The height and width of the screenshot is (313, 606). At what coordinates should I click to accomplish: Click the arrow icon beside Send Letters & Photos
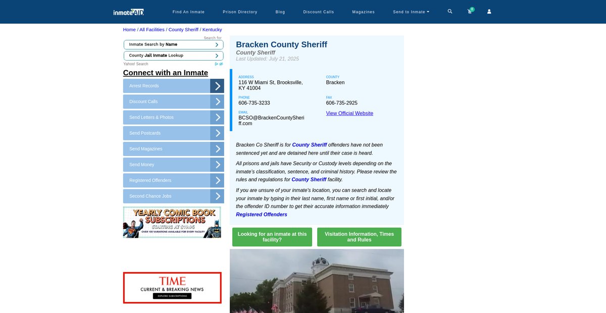pos(217,117)
